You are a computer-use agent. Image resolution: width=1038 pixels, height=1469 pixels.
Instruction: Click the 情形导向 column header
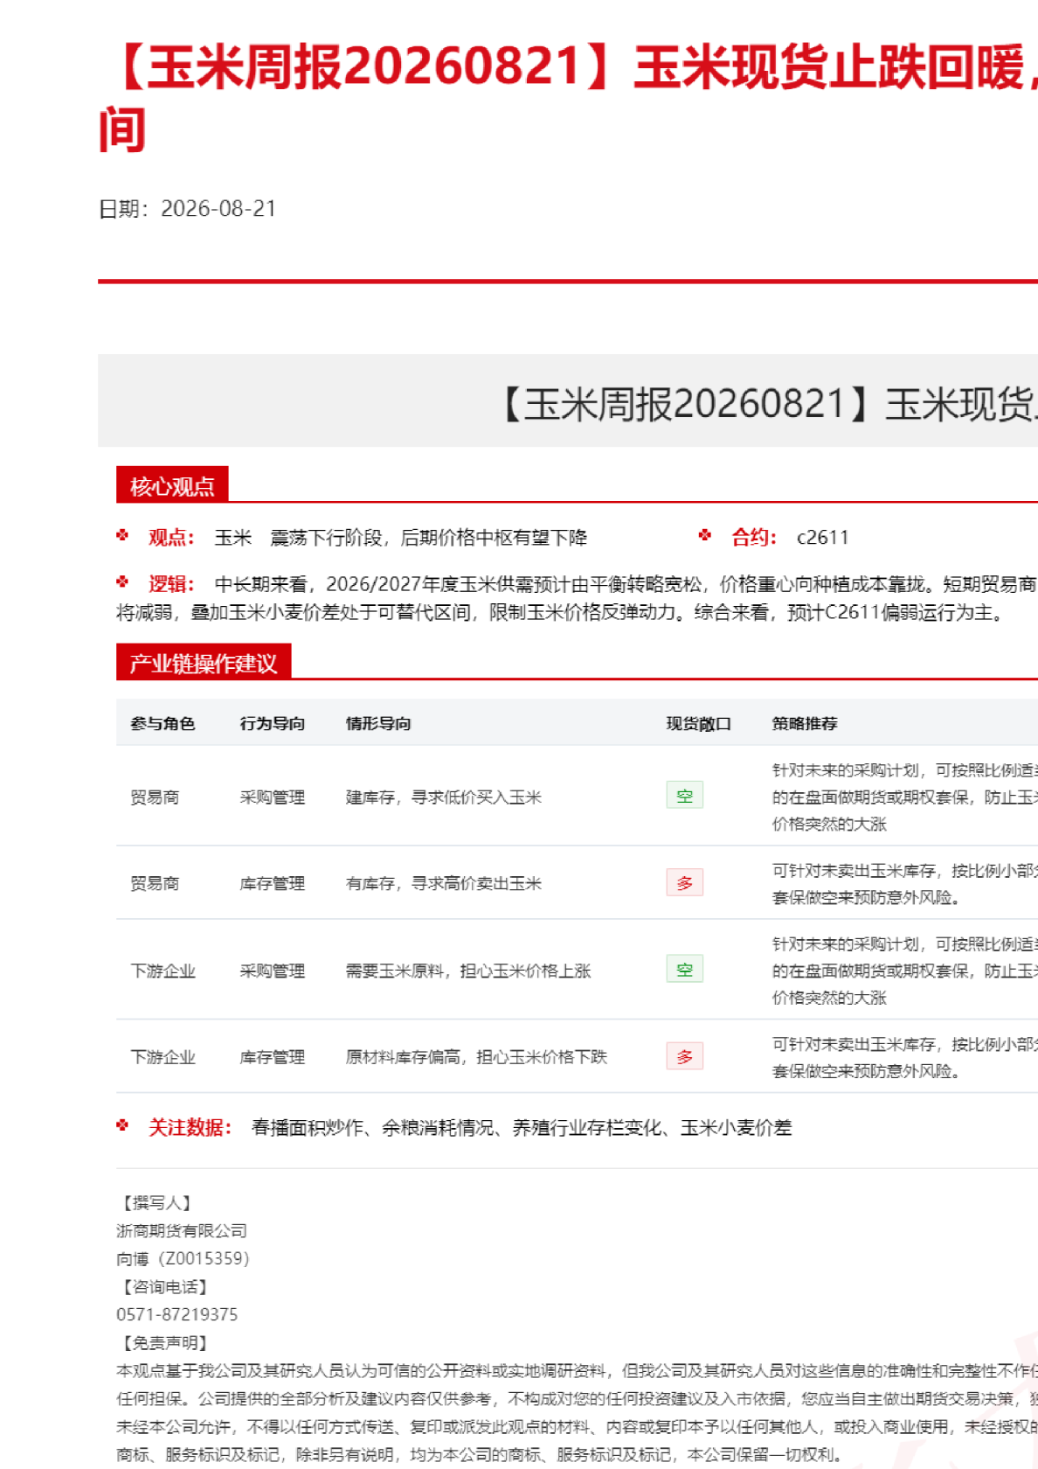tap(378, 723)
